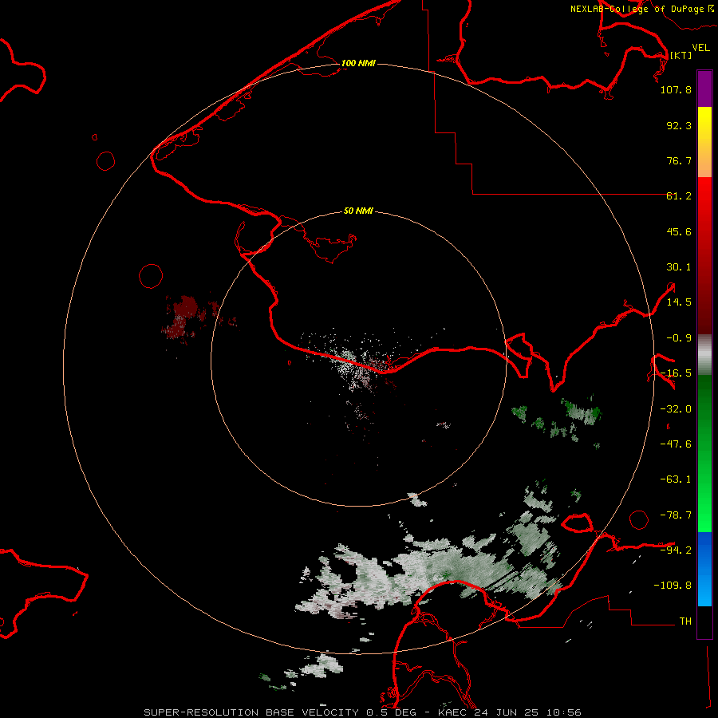
Task: Click the 107.8 scale value
Action: tap(676, 89)
